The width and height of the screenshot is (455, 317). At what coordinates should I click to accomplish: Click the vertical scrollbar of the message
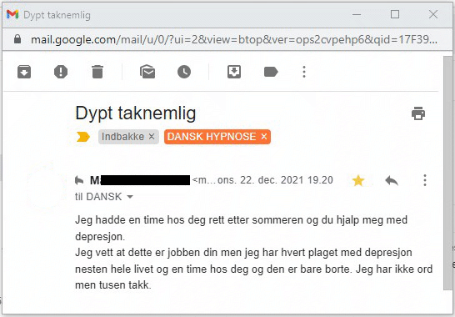coord(448,173)
